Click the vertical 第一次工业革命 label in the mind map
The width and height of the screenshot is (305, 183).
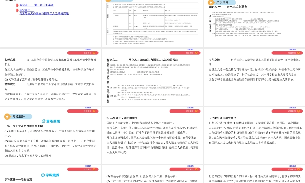210,24
